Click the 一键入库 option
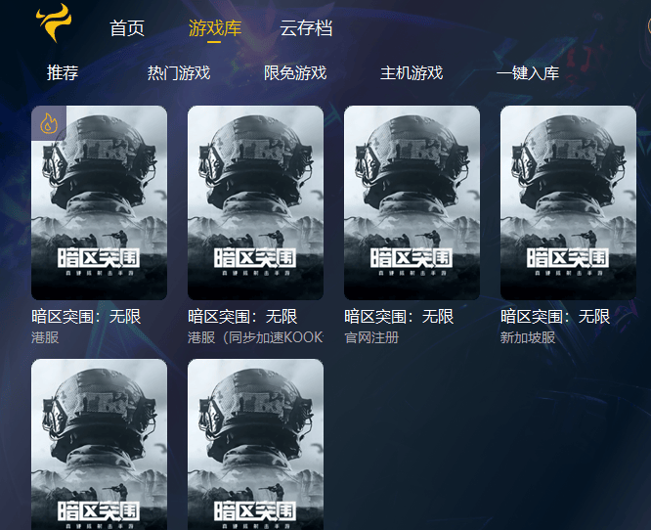The height and width of the screenshot is (530, 651). coord(528,73)
